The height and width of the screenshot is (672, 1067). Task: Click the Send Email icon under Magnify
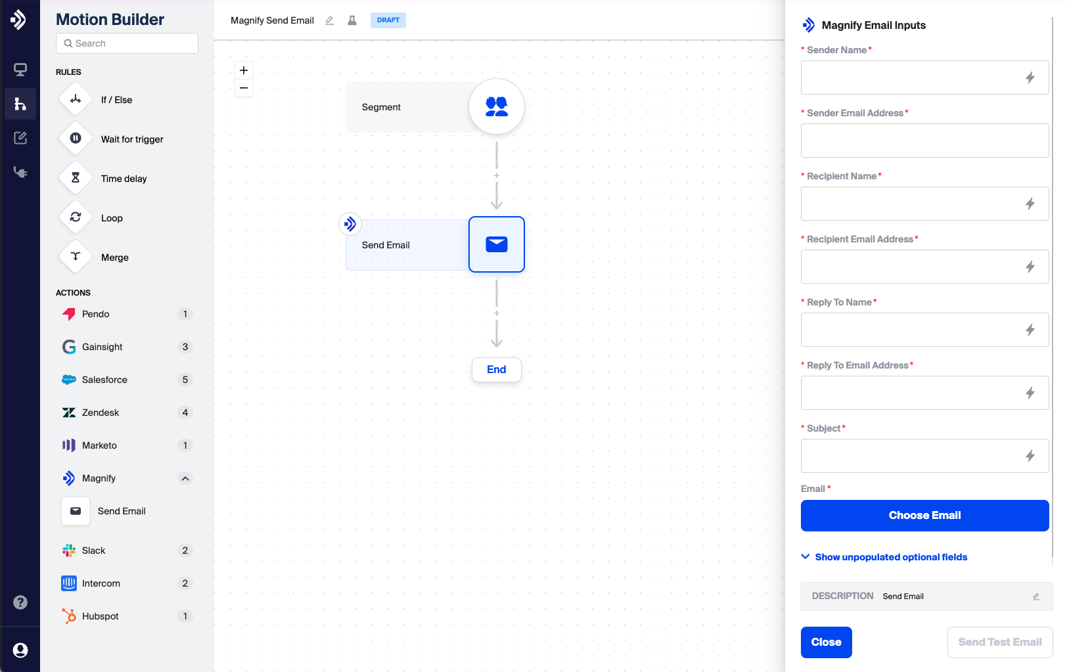pos(75,511)
